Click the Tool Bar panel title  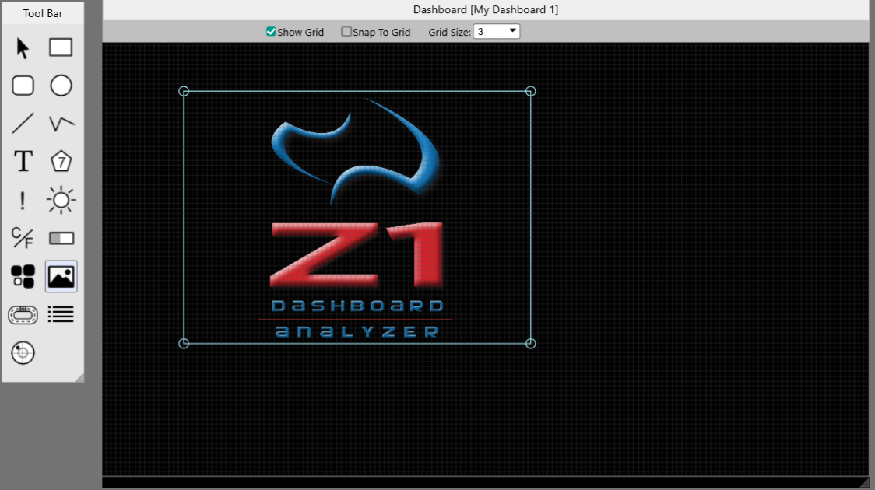click(43, 13)
